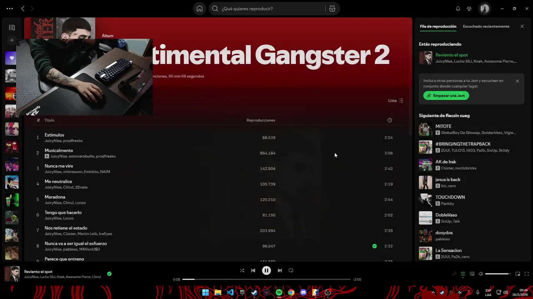Go back with the left arrow
The image size is (533, 299).
[23, 9]
